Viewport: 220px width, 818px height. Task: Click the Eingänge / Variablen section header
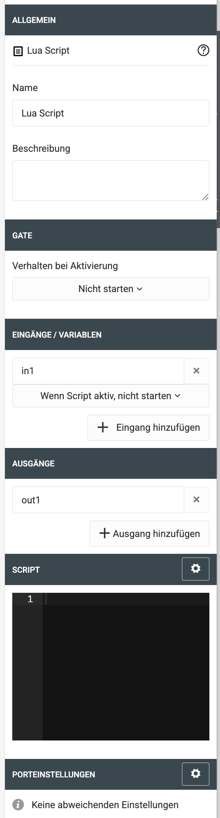pos(111,334)
